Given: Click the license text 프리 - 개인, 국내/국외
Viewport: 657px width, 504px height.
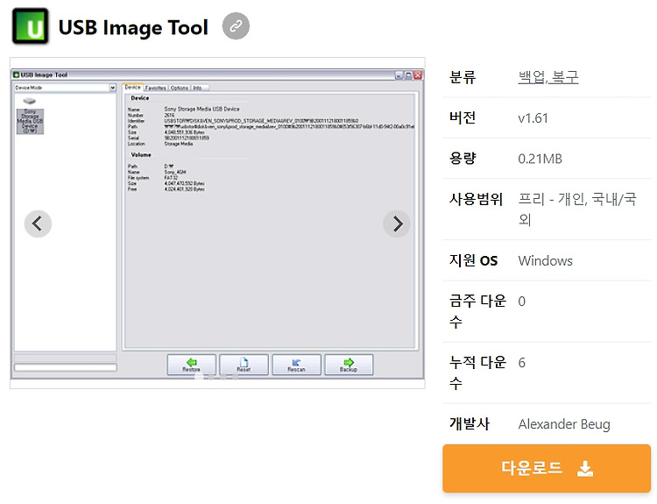Looking at the screenshot, I should (577, 209).
